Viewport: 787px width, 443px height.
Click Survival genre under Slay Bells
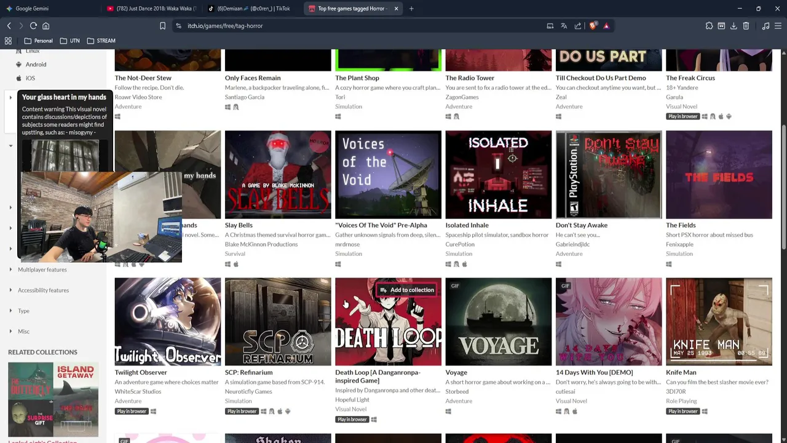pyautogui.click(x=235, y=253)
